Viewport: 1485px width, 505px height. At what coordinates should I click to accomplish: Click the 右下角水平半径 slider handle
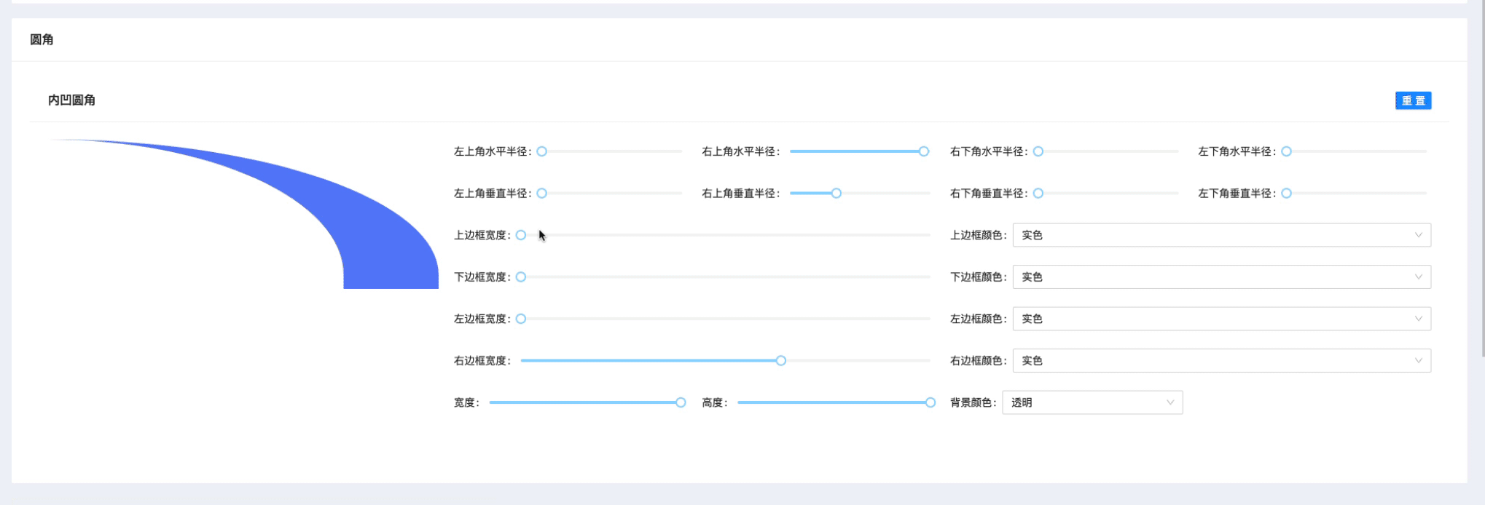(1038, 151)
